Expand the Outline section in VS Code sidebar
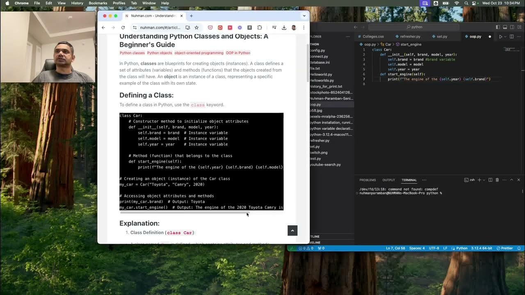This screenshot has height=295, width=525. (x=315, y=236)
